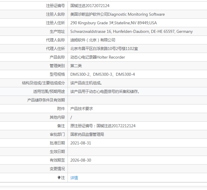The image size is (207, 190).
Task: Click the 变更情况 label
Action: click(57, 169)
